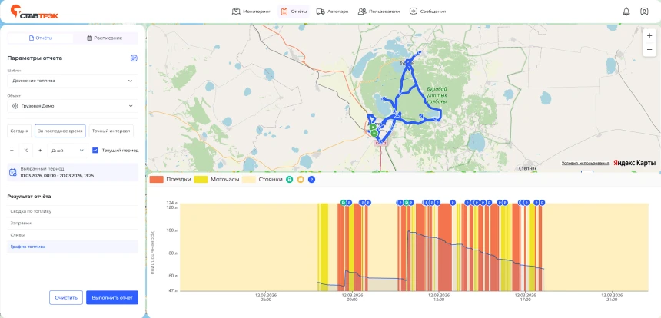Zoom out on the map
Viewport: 661px width, 318px height.
(x=649, y=48)
